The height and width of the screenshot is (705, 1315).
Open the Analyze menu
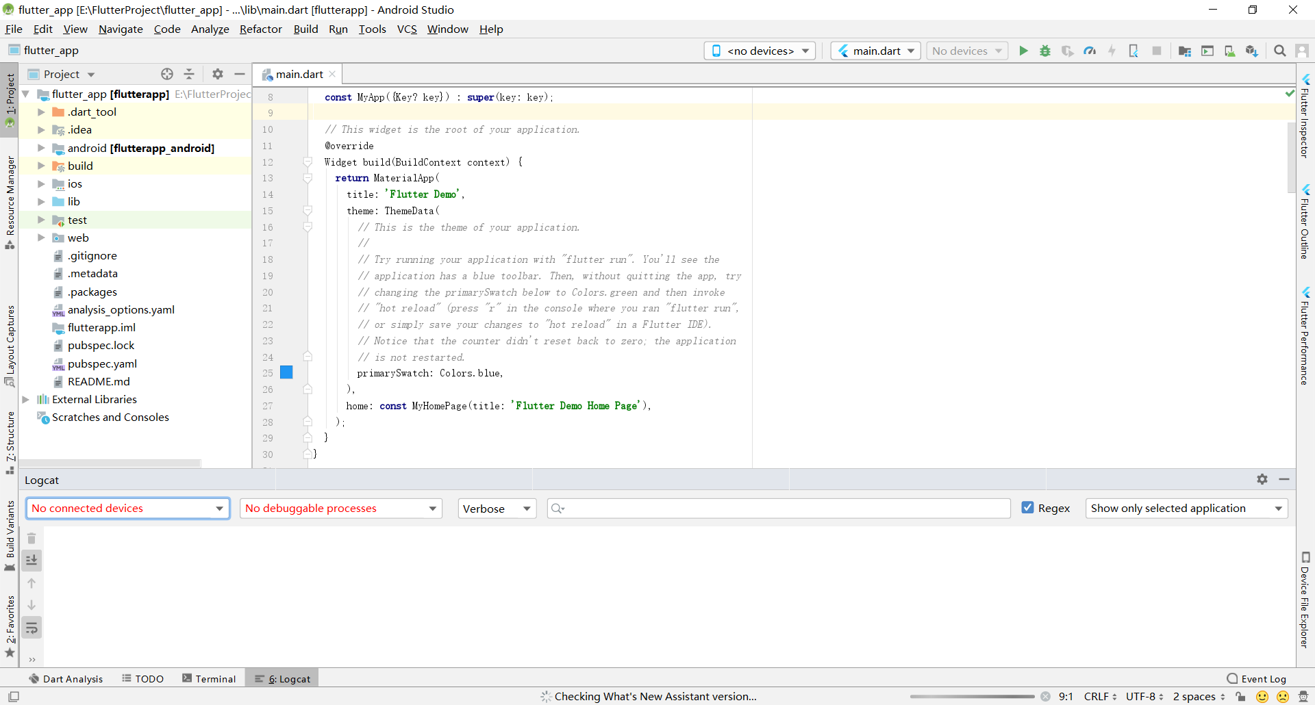tap(210, 29)
